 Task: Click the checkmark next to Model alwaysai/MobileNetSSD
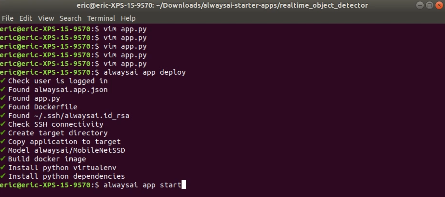pos(3,150)
